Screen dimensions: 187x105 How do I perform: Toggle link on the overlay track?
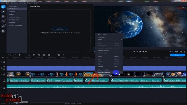tap(4, 69)
